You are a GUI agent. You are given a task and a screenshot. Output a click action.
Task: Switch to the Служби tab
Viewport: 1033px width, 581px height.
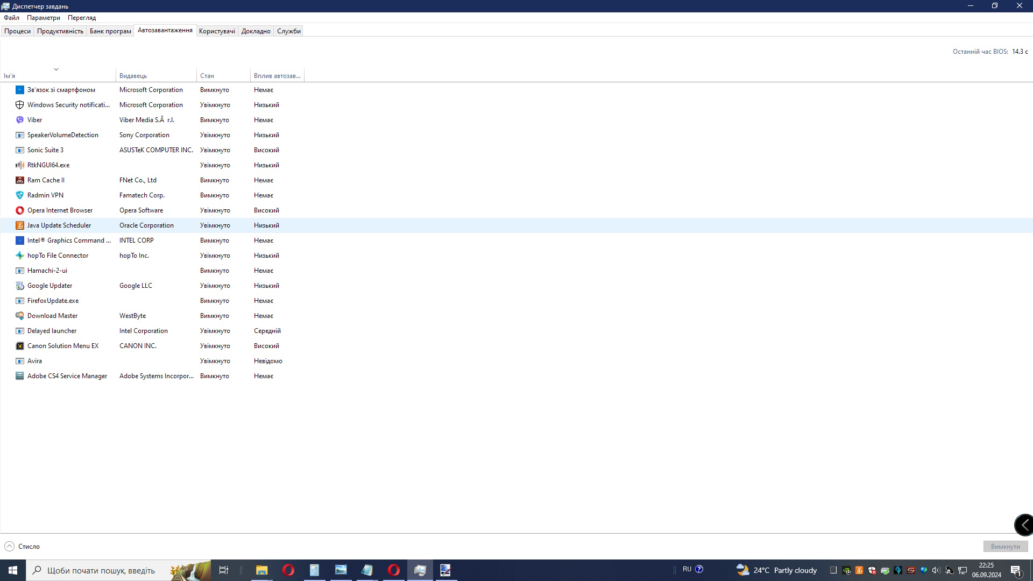[x=289, y=31]
